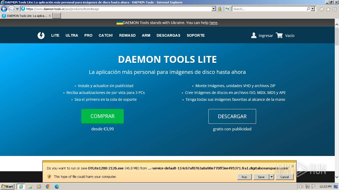Image resolution: width=339 pixels, height=190 pixels.
Task: Click 'gratis con publicidad' text
Action: click(232, 129)
